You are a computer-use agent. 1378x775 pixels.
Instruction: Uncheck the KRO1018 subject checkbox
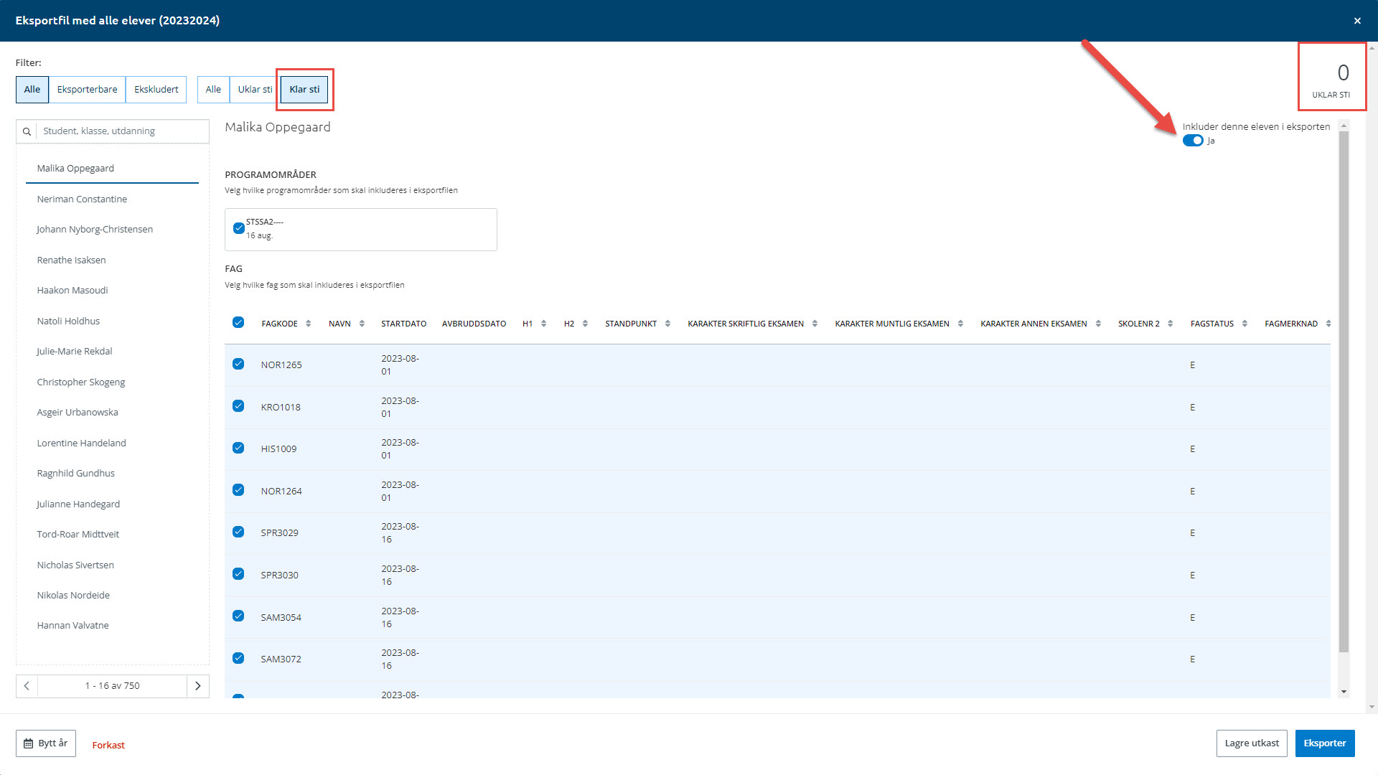[238, 406]
